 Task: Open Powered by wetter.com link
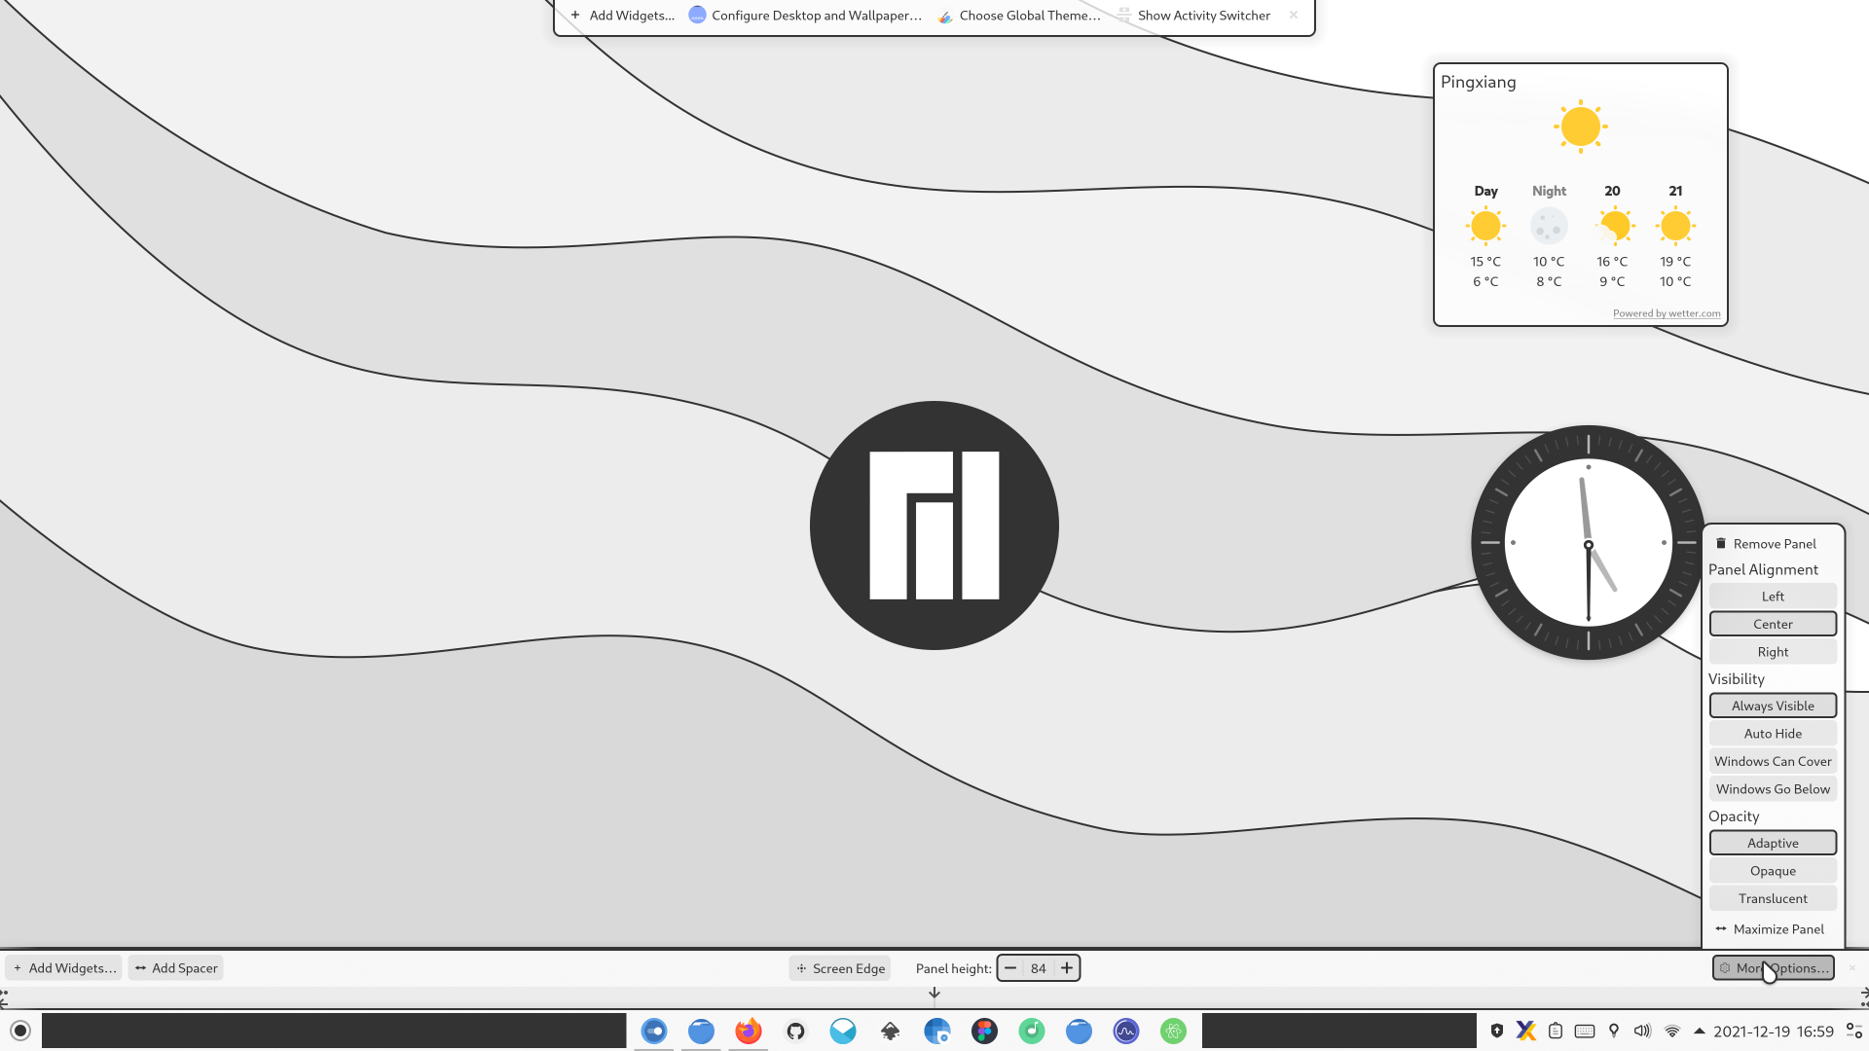coord(1667,313)
